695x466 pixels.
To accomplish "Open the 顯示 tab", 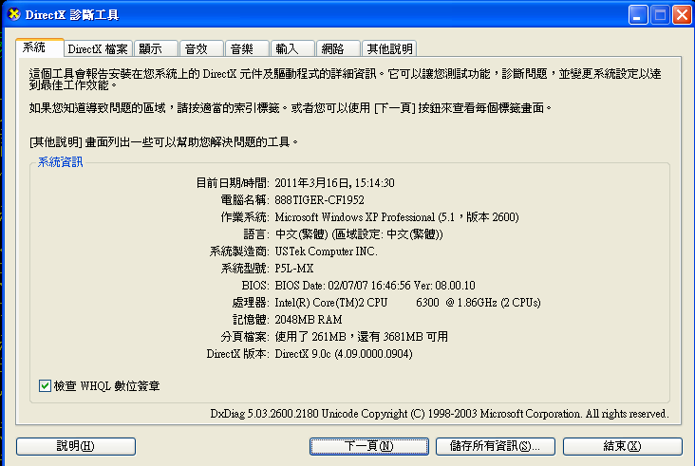I will click(156, 48).
